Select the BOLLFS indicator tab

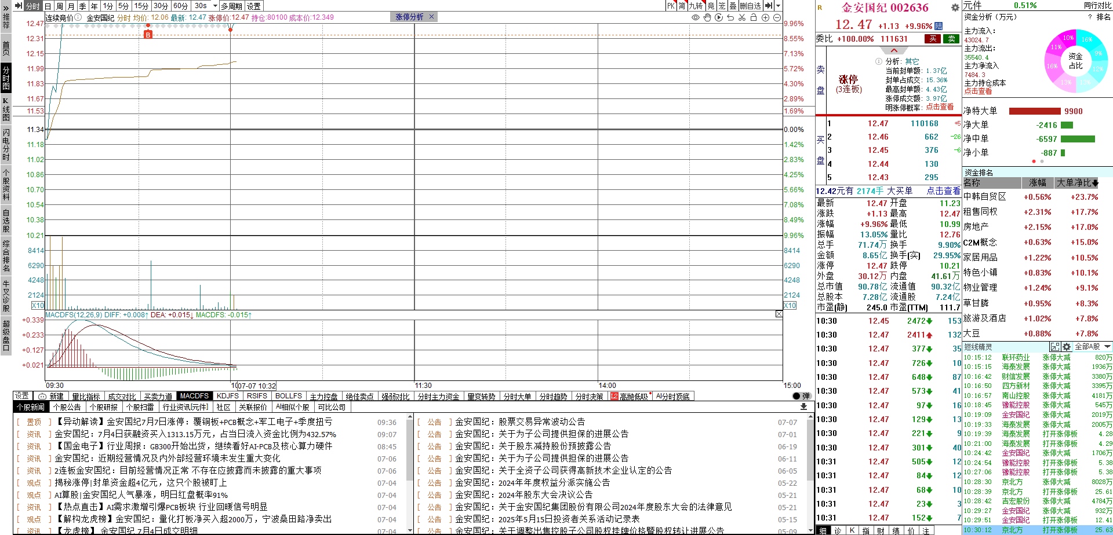289,396
